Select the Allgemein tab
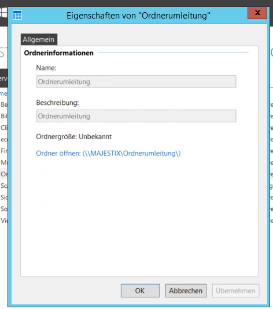Viewport: 273px width, 309px height. (x=39, y=39)
